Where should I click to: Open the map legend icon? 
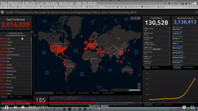(135, 18)
